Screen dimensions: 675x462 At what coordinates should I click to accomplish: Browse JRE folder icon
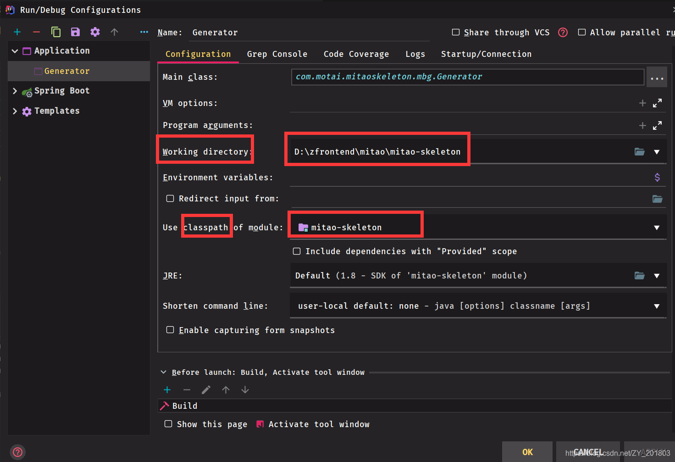coord(640,276)
